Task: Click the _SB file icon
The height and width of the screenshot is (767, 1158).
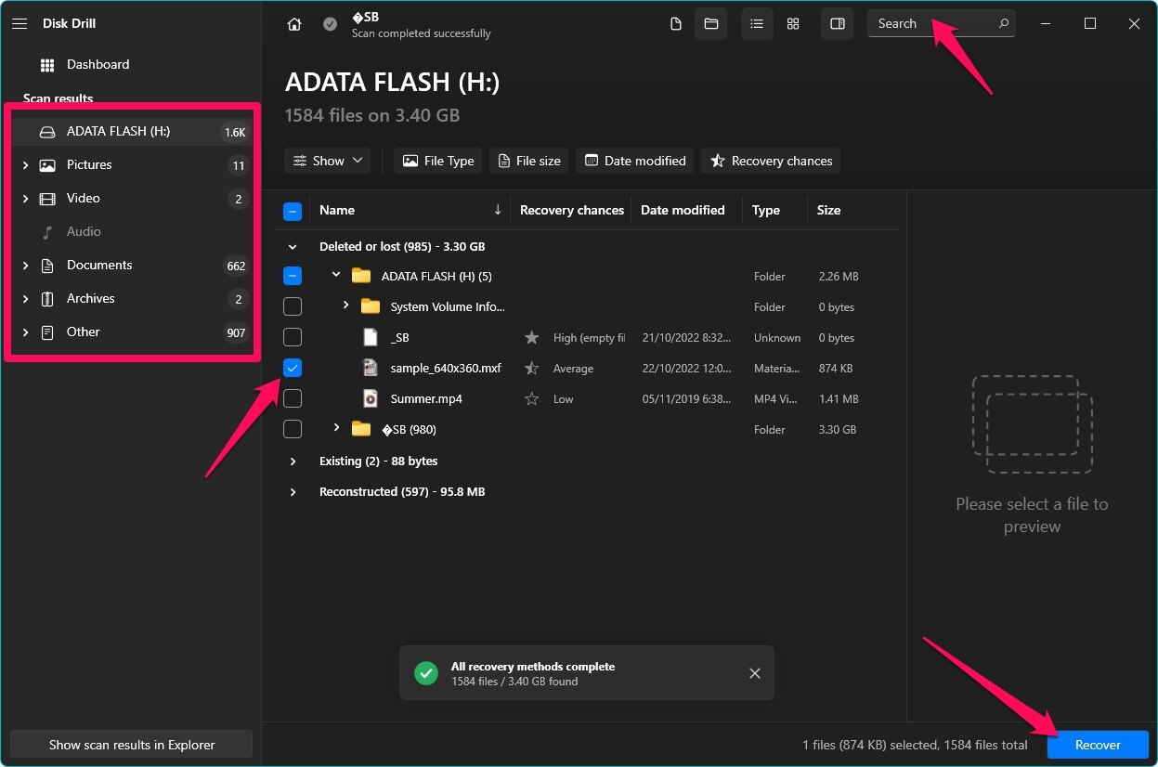Action: (x=371, y=337)
